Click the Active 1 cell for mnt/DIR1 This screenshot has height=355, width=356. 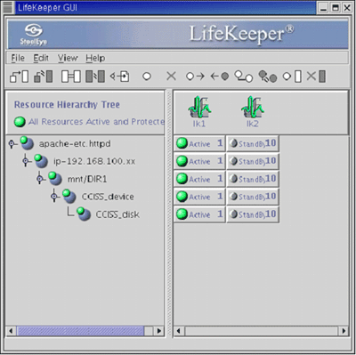pyautogui.click(x=199, y=179)
